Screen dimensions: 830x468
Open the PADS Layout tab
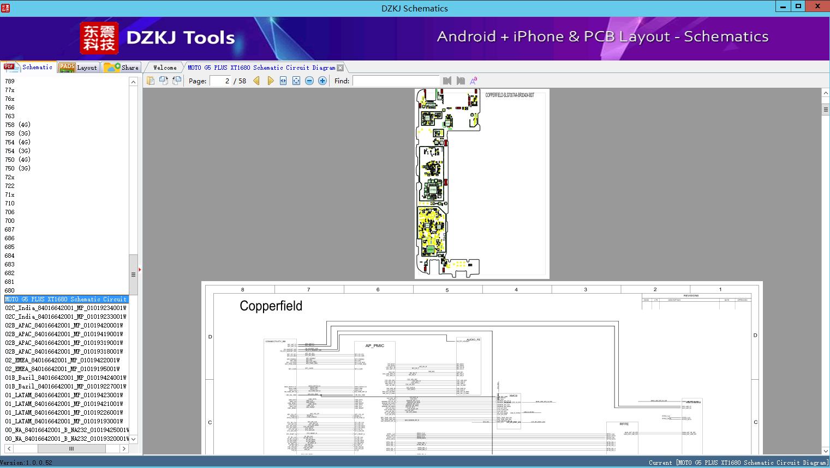tap(77, 68)
